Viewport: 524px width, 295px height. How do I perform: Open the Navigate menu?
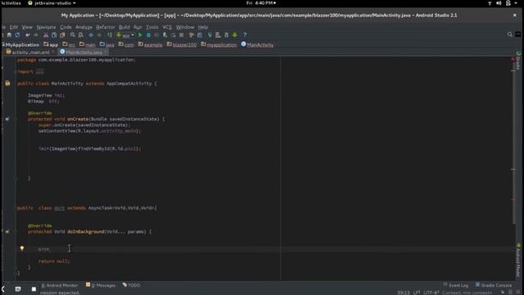46,27
